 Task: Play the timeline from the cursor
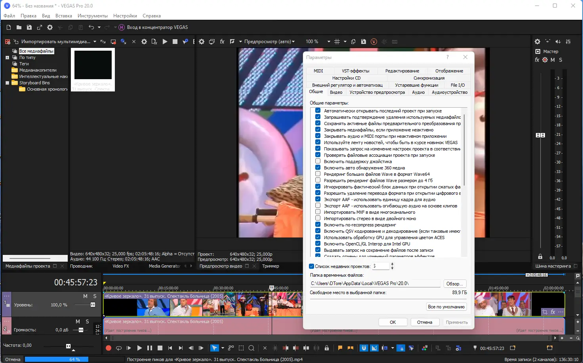(x=139, y=348)
